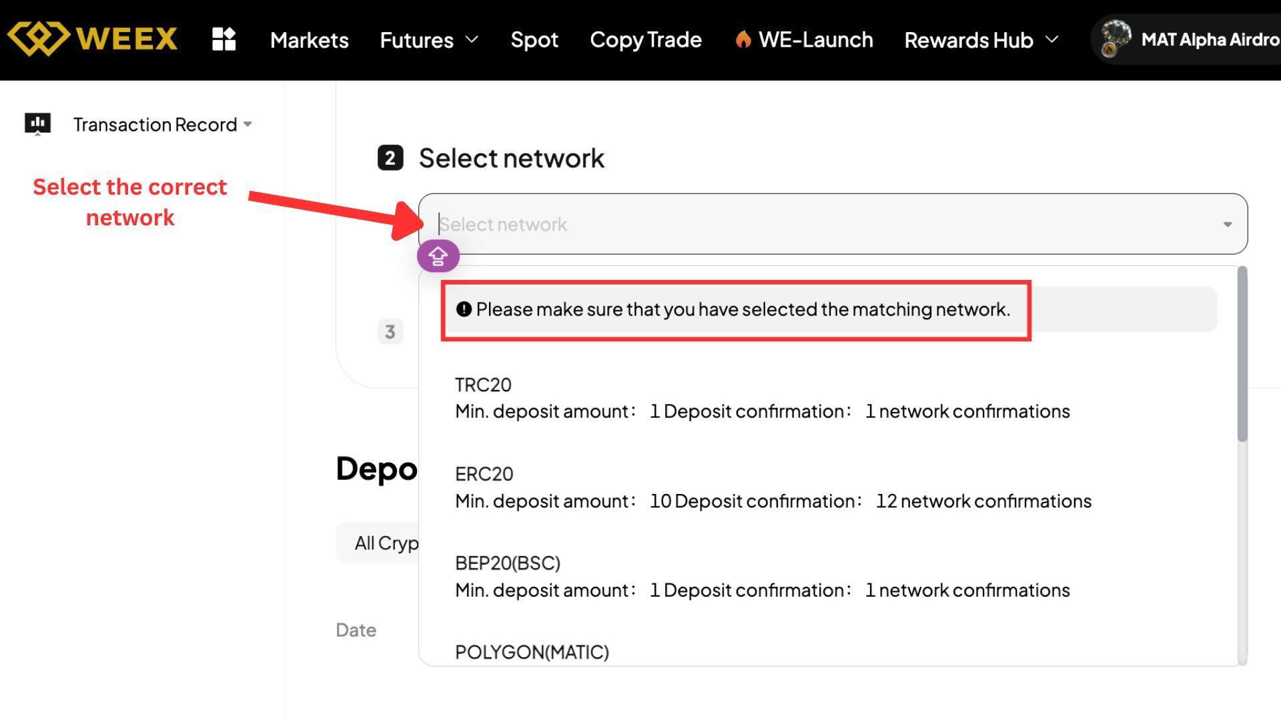
Task: Open the Markets menu item
Action: (x=309, y=40)
